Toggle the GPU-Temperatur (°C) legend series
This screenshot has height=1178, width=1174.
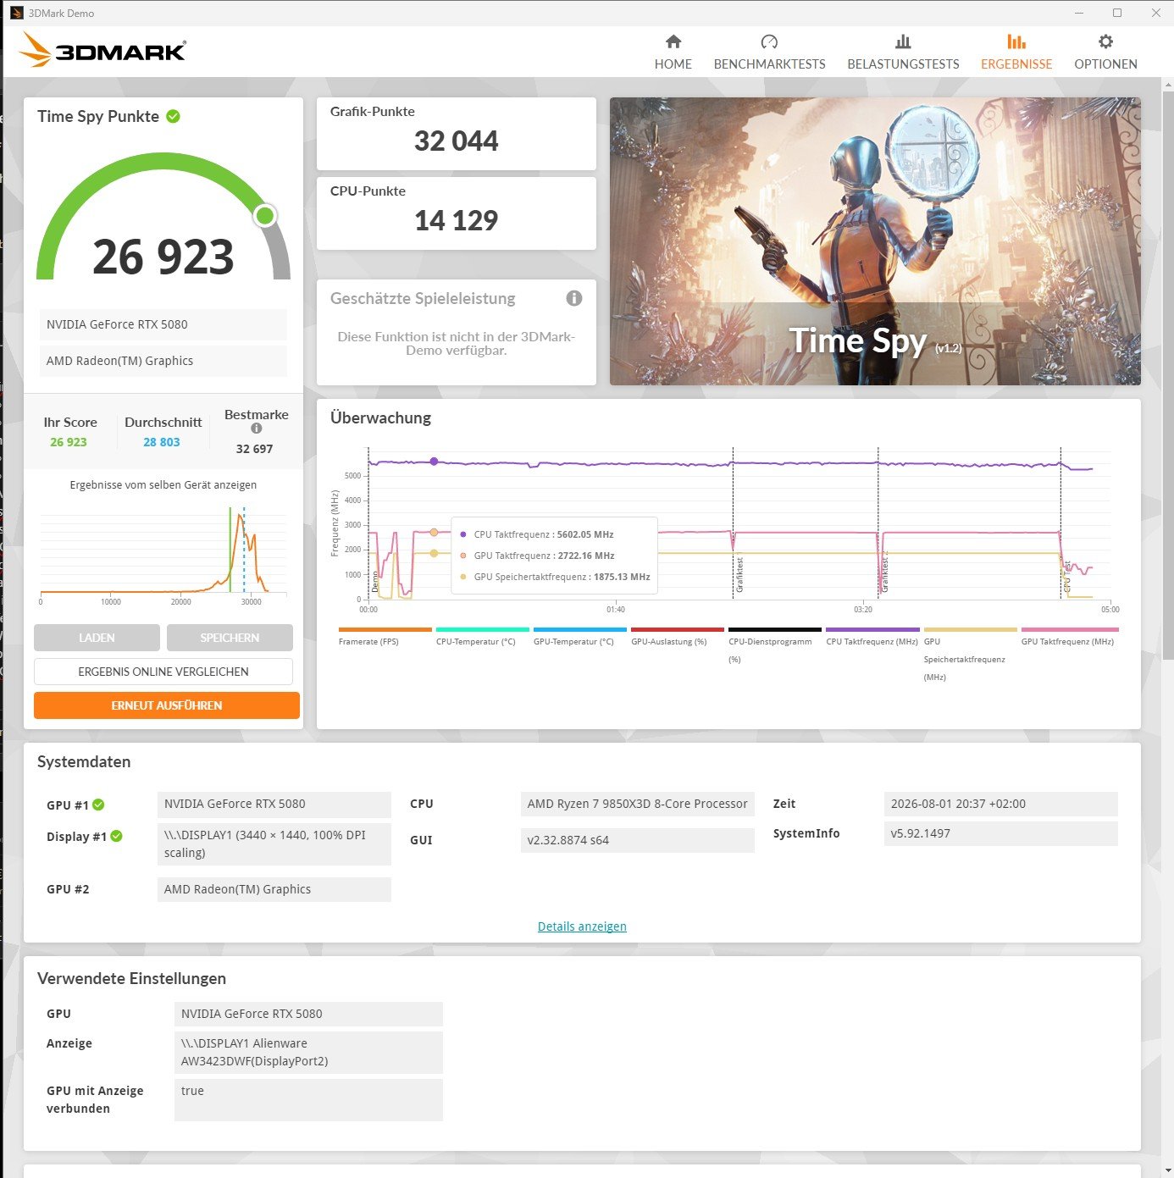point(579,636)
